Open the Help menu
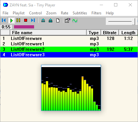This screenshot has width=138, height=122. [x=110, y=13]
